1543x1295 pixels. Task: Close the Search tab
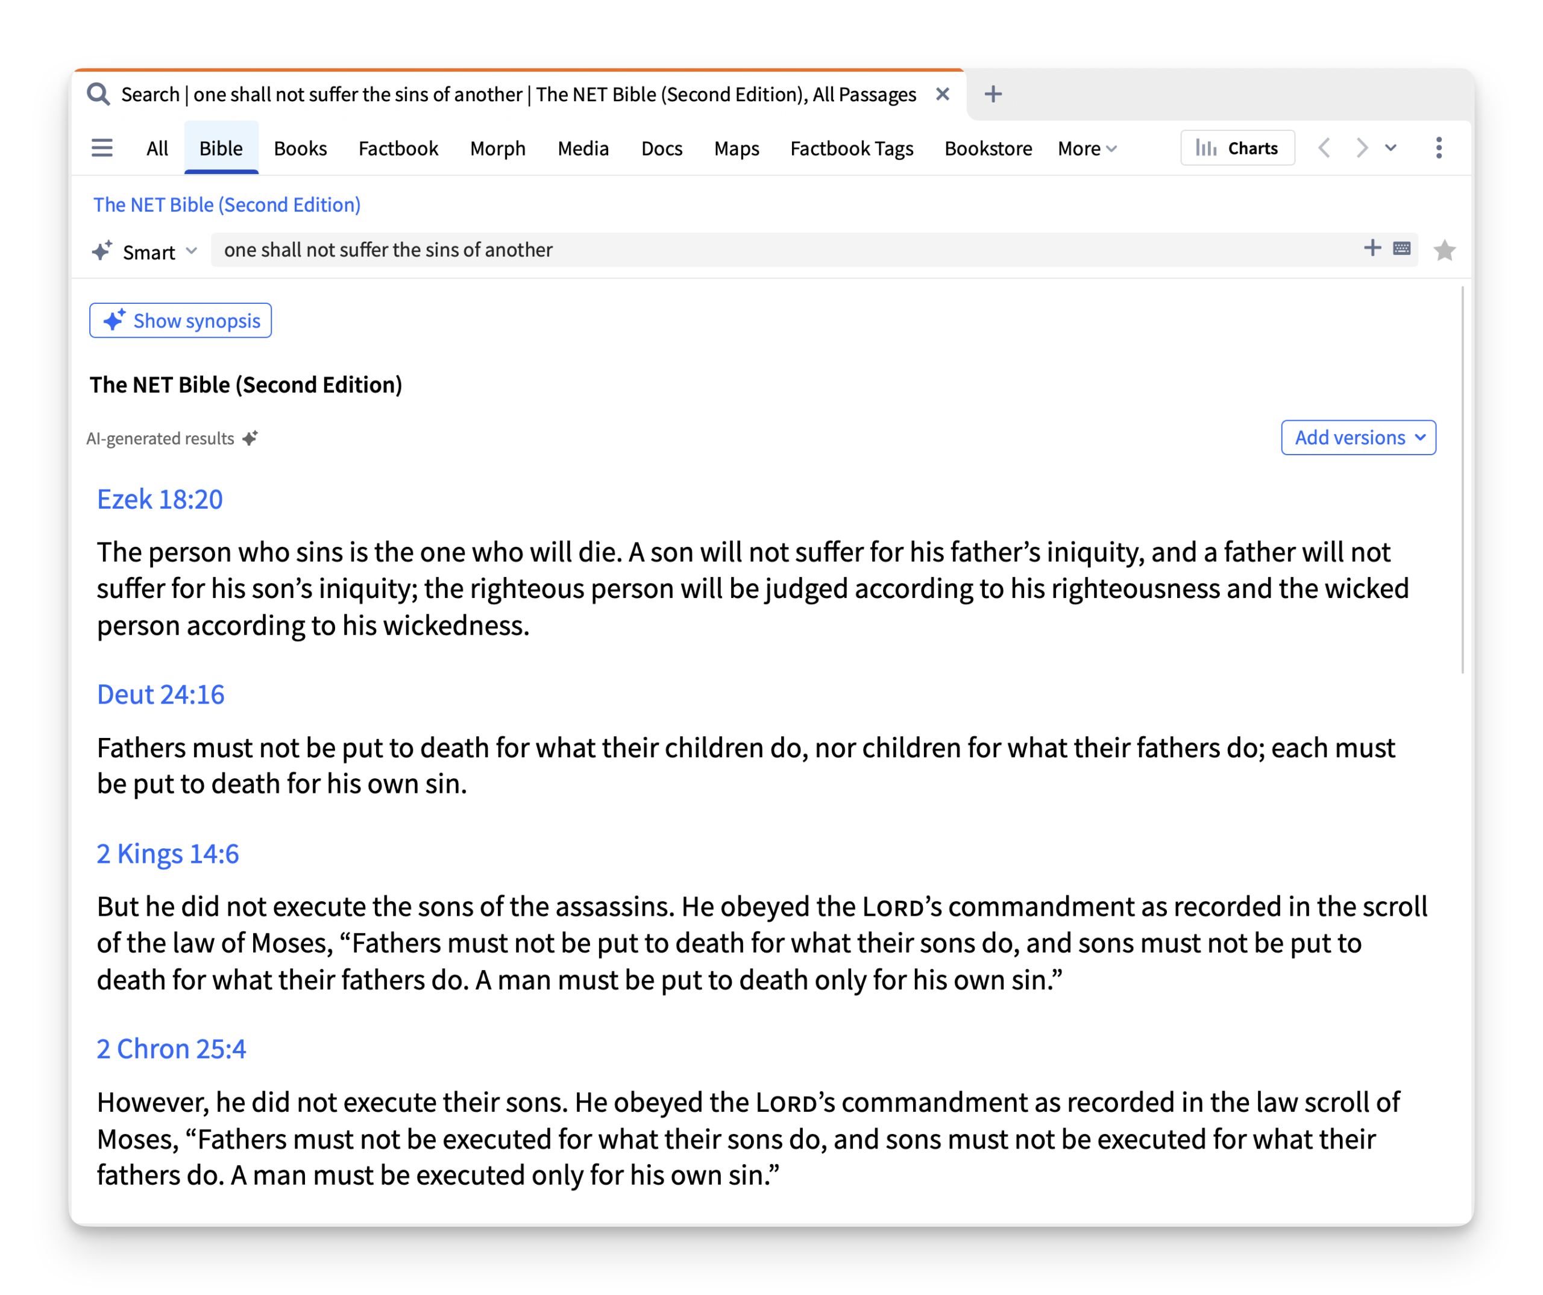[x=943, y=94]
